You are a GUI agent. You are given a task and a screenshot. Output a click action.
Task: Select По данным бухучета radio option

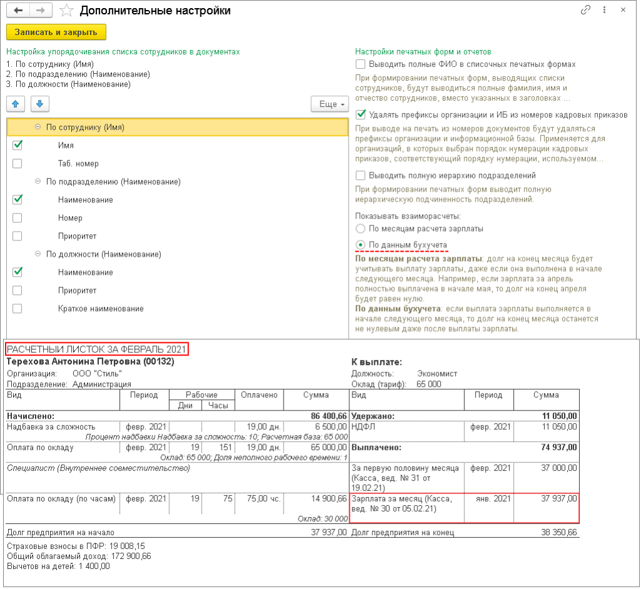pyautogui.click(x=360, y=245)
